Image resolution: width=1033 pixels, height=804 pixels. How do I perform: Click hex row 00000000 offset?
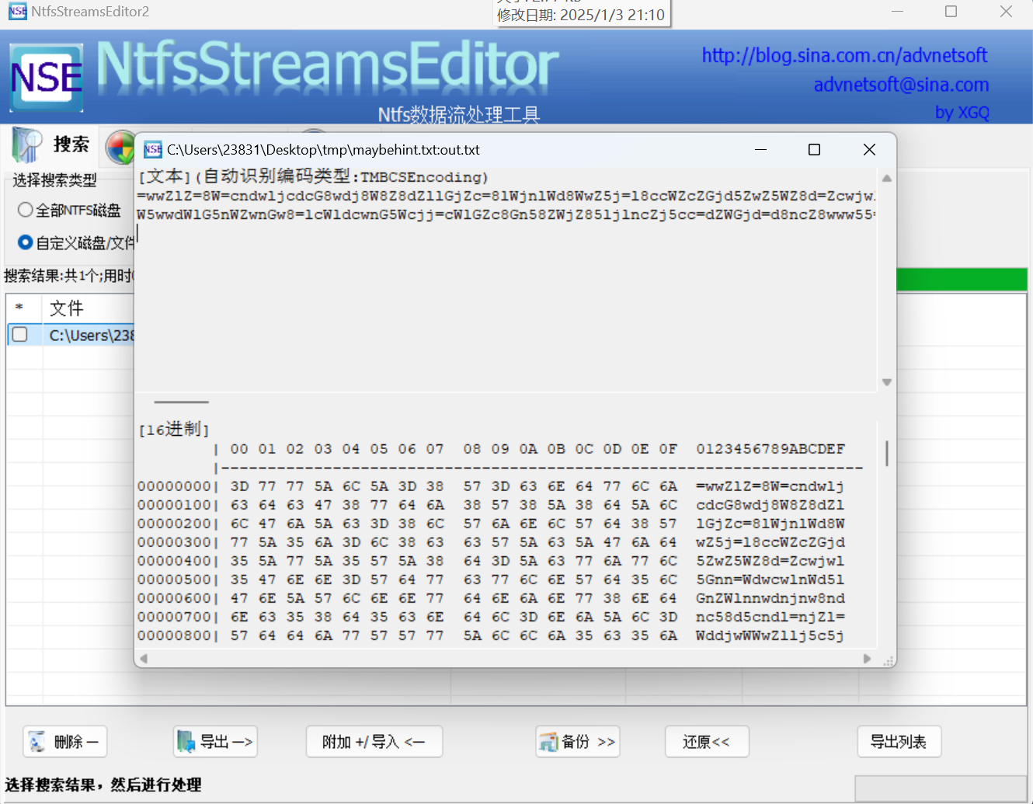[174, 486]
